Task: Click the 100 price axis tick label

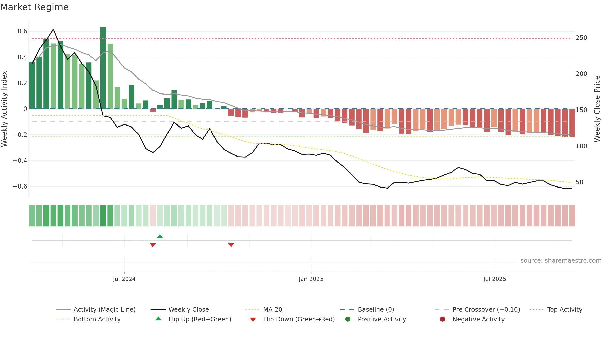Action: (x=582, y=146)
